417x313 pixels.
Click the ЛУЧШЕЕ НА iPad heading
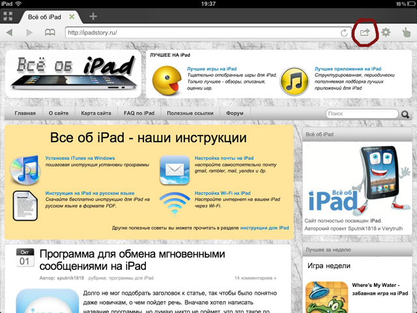pos(170,55)
